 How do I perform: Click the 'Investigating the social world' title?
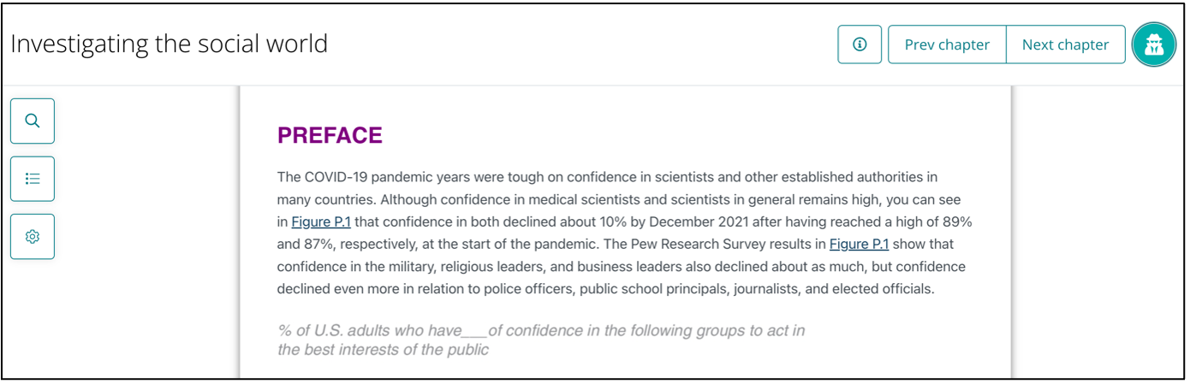170,44
